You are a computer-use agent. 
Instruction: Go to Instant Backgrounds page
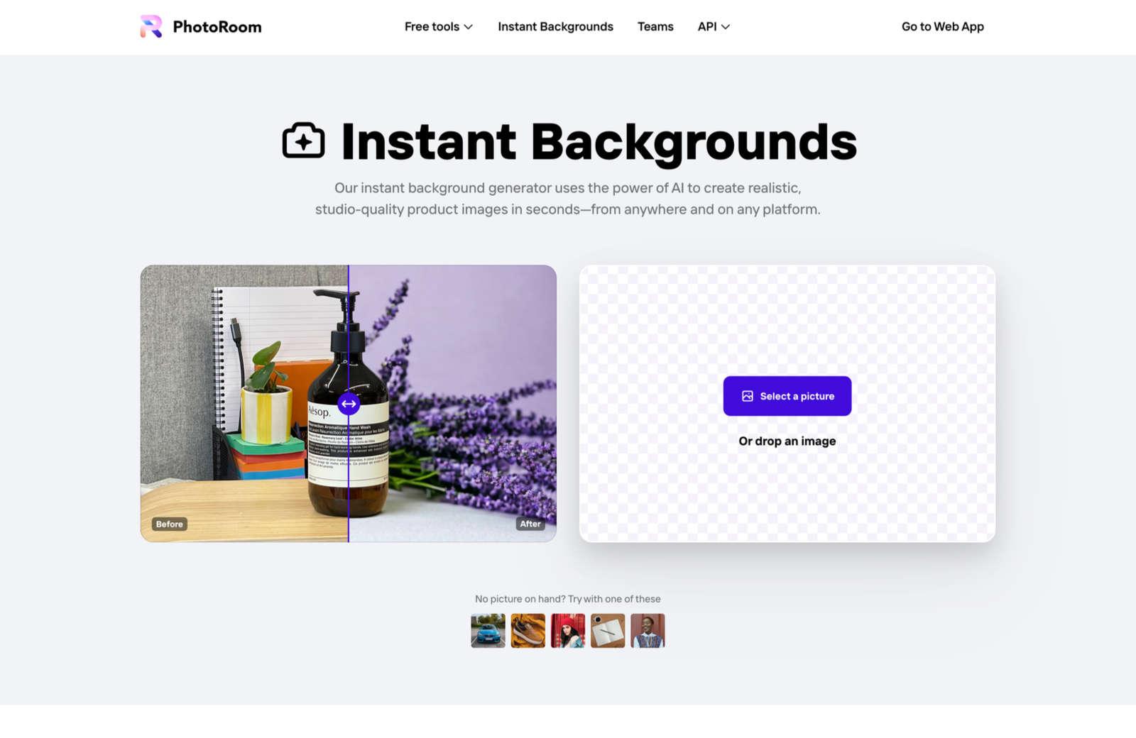(x=555, y=26)
